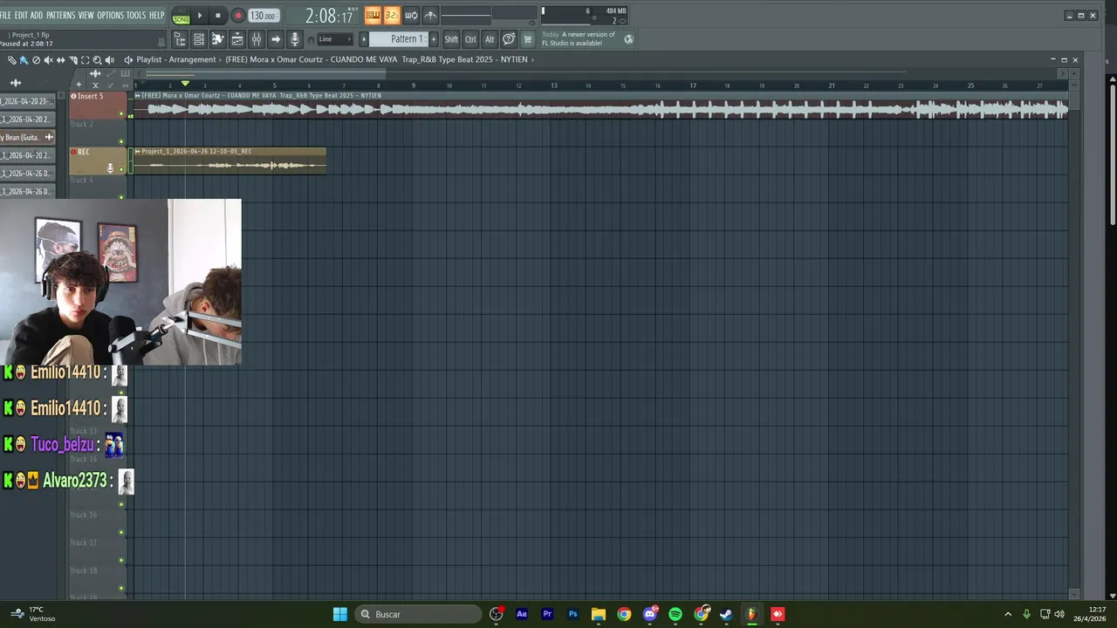
Task: Select the Bean (Guita.. picker item
Action: [x=28, y=137]
